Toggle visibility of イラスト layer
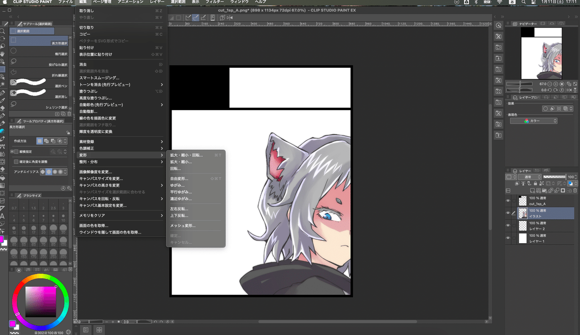 point(508,213)
